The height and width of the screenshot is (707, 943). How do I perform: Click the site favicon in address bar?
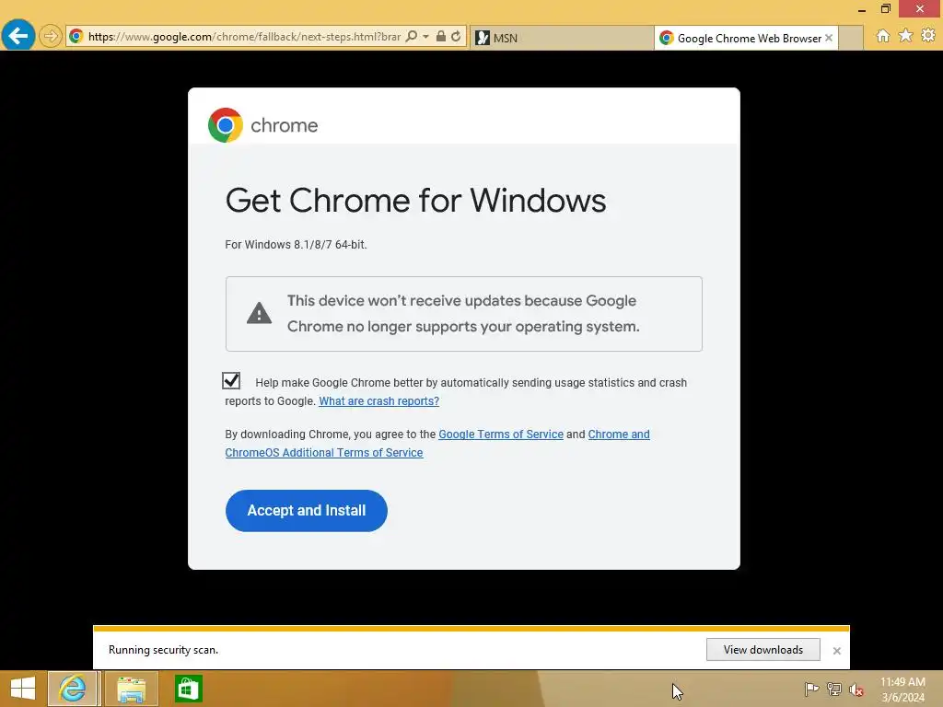(76, 36)
